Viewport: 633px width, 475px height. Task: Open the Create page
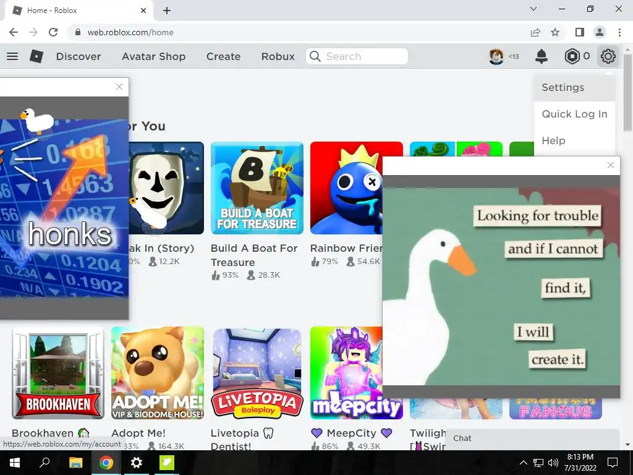(x=223, y=56)
